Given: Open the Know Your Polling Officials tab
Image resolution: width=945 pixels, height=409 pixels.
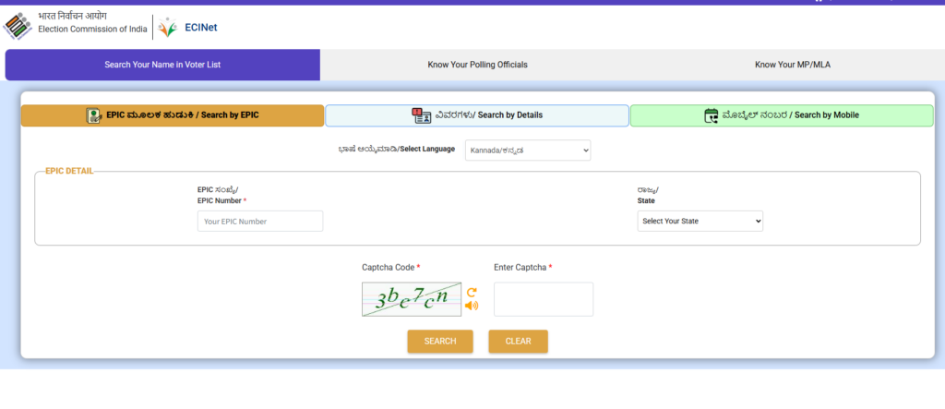Looking at the screenshot, I should [x=477, y=65].
